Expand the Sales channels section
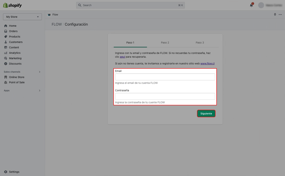 (40, 72)
